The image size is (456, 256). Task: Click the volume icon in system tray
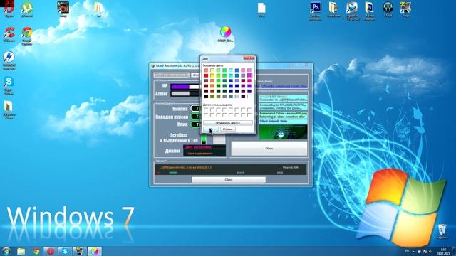(x=430, y=251)
